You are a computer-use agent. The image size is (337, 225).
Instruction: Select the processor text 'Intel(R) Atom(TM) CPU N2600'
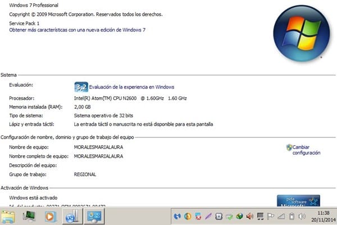(x=106, y=98)
